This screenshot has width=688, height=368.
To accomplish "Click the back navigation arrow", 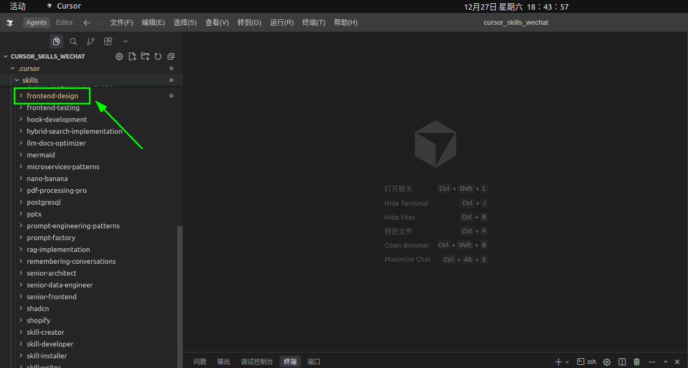I will pos(87,23).
